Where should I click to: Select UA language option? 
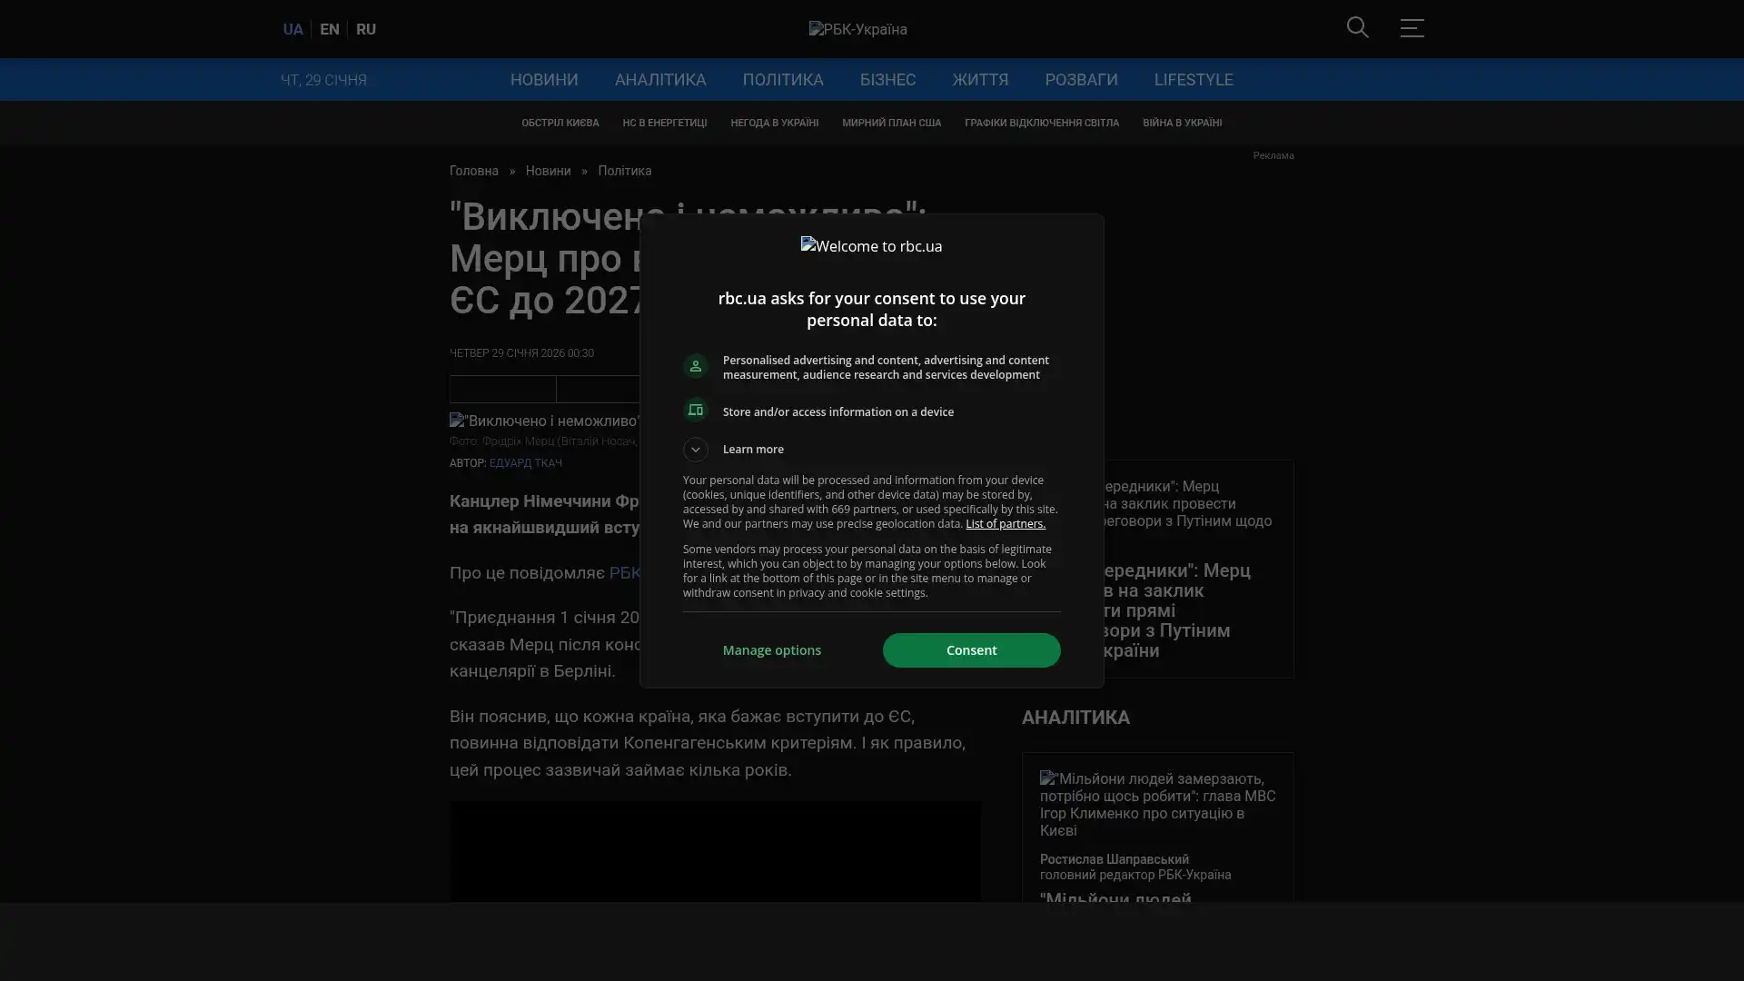pos(292,29)
